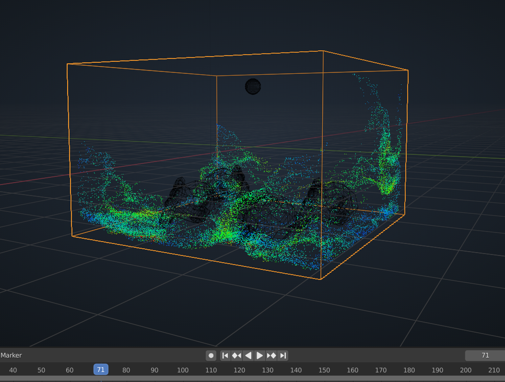
Task: Click frame 120 on the timeline ruler
Action: (x=239, y=370)
